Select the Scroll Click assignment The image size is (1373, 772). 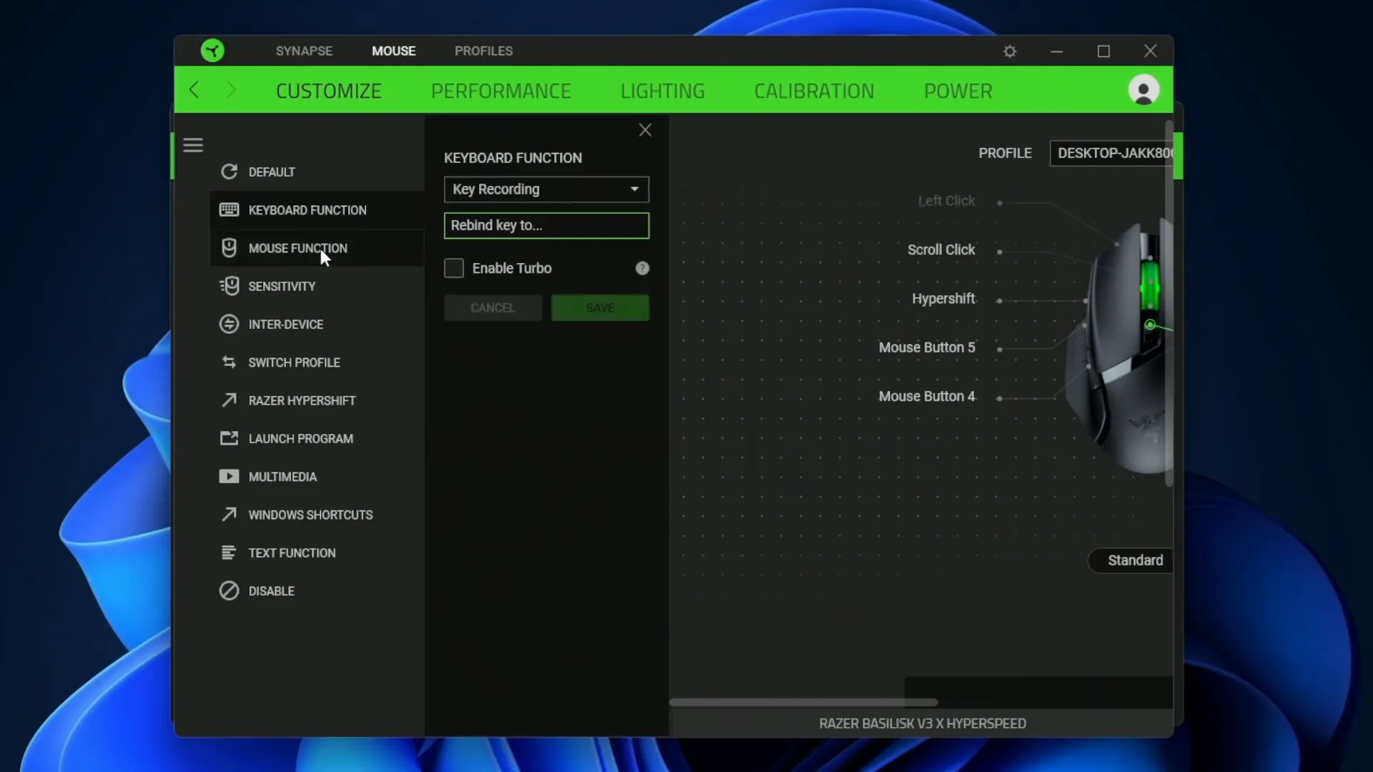point(941,249)
